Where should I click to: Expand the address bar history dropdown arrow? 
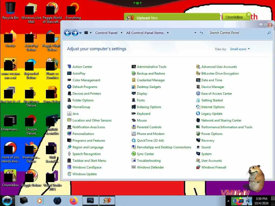point(195,33)
